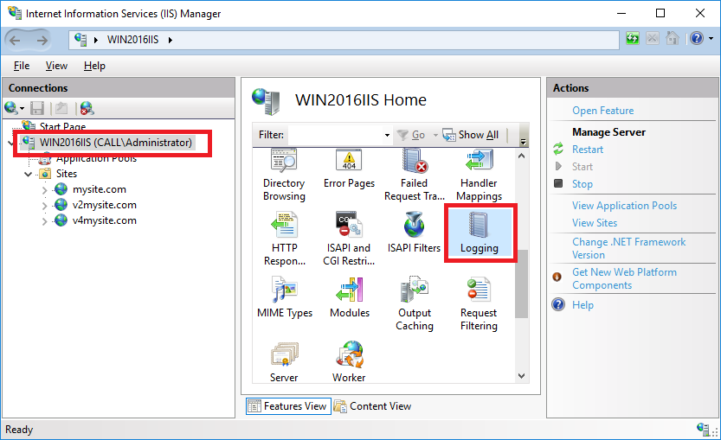The width and height of the screenshot is (721, 440).
Task: Open Handler Mappings feature
Action: point(480,175)
